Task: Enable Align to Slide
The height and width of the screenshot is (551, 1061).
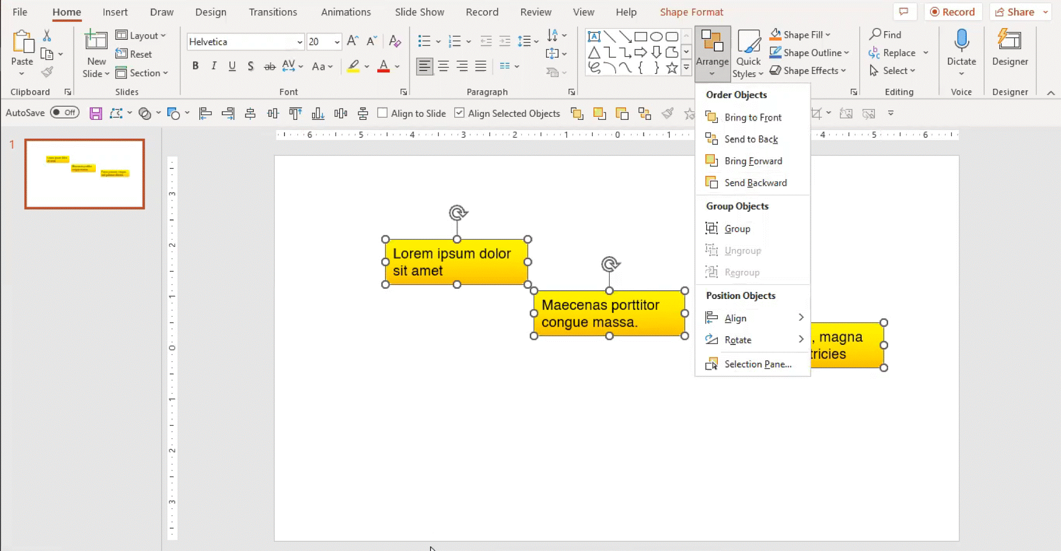Action: pyautogui.click(x=382, y=113)
